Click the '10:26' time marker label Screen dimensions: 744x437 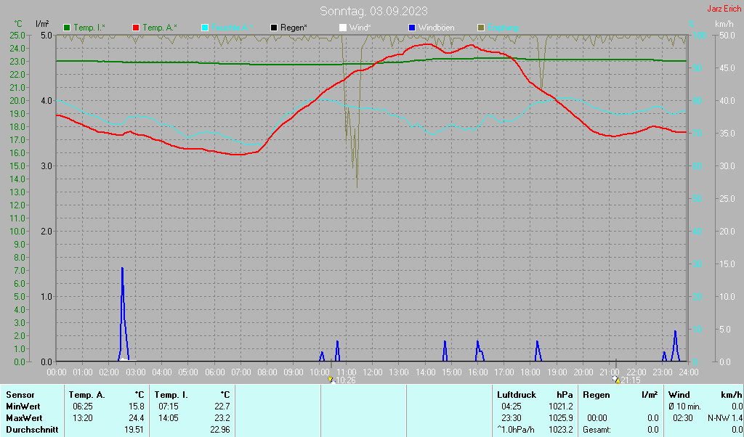click(x=345, y=380)
